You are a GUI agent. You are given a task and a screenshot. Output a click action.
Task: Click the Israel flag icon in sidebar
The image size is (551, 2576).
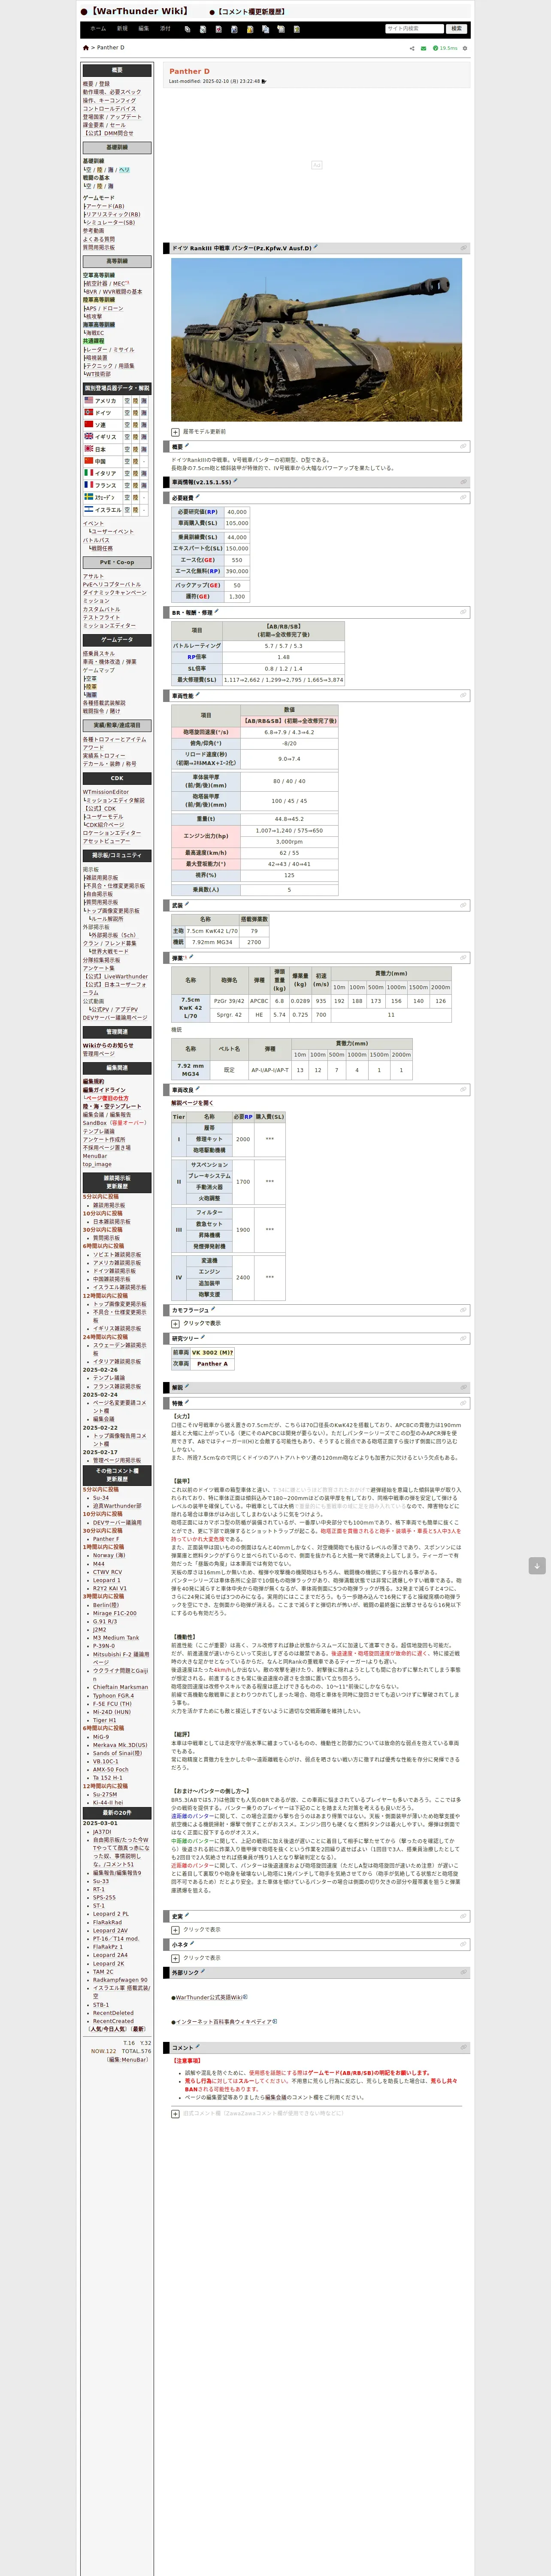88,509
